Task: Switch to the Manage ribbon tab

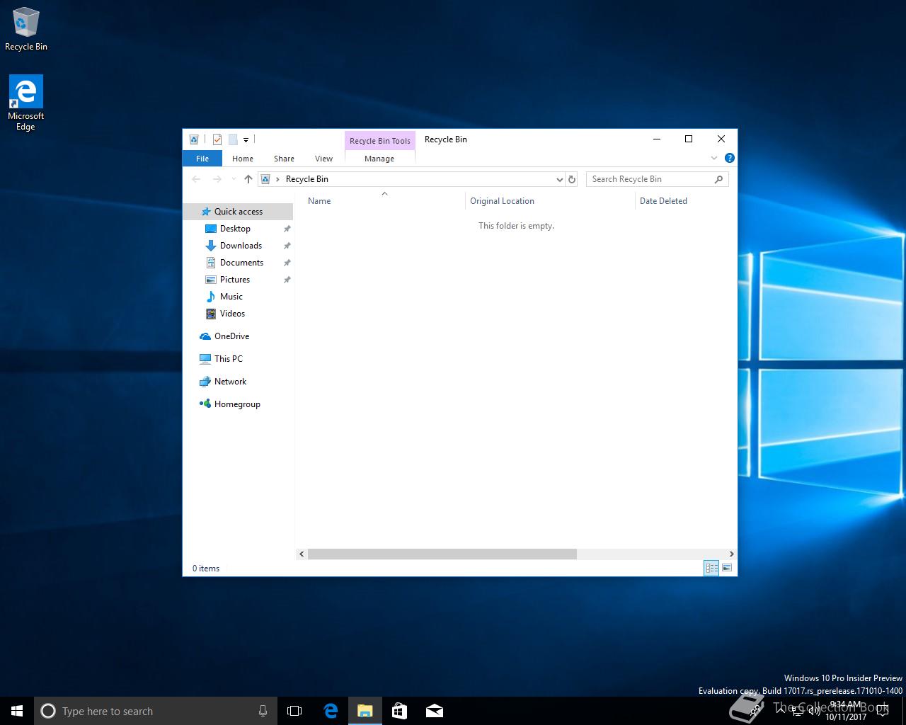Action: (x=379, y=159)
